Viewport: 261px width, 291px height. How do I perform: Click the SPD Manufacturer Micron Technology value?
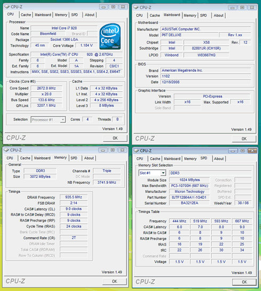click(x=190, y=191)
